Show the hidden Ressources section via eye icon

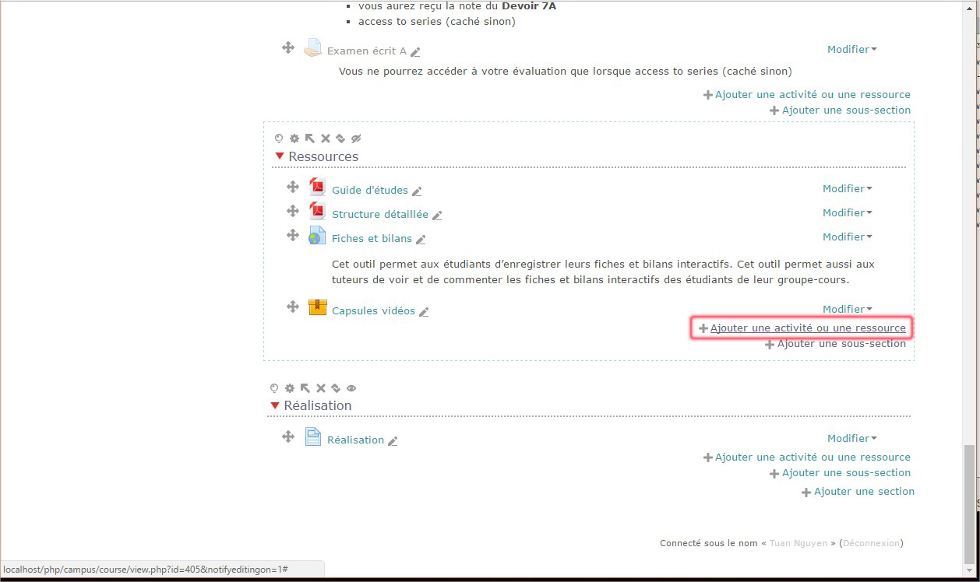(x=356, y=138)
